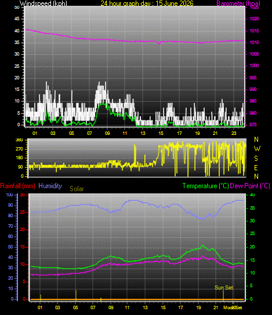Image resolution: width=272 pixels, height=315 pixels.
Task: Click the W compass letter on direction chart
Action: [x=257, y=149]
